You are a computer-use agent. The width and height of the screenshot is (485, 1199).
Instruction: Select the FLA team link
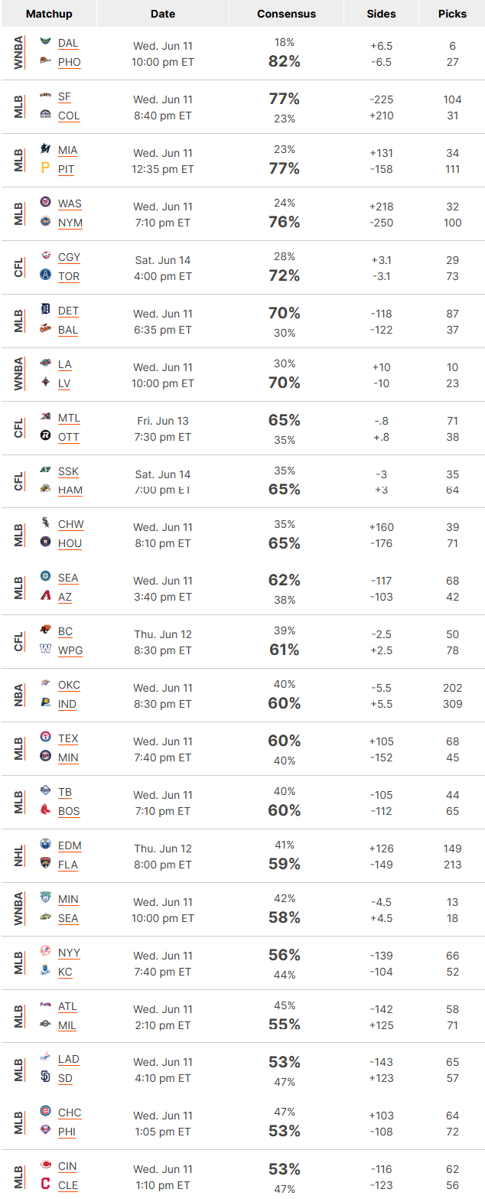[x=68, y=865]
